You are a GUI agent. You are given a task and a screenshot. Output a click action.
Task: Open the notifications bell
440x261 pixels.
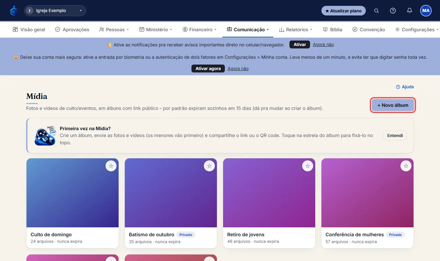click(x=409, y=11)
